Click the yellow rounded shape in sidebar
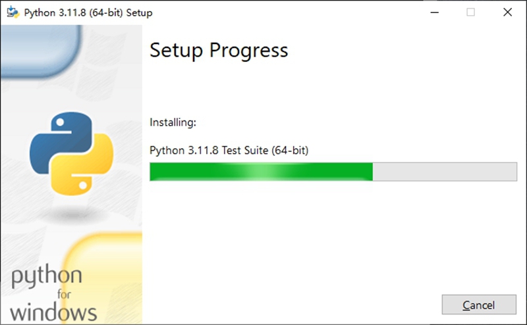This screenshot has height=325, width=527. click(103, 278)
